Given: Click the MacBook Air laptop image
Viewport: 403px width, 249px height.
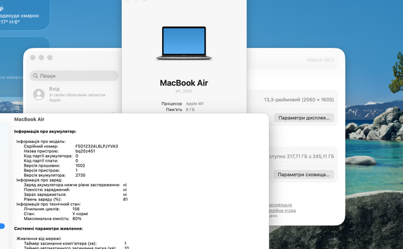Looking at the screenshot, I should 184,43.
